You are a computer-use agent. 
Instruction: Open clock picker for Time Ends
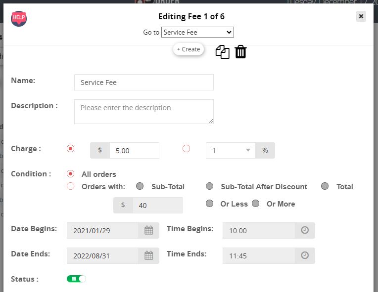(305, 255)
